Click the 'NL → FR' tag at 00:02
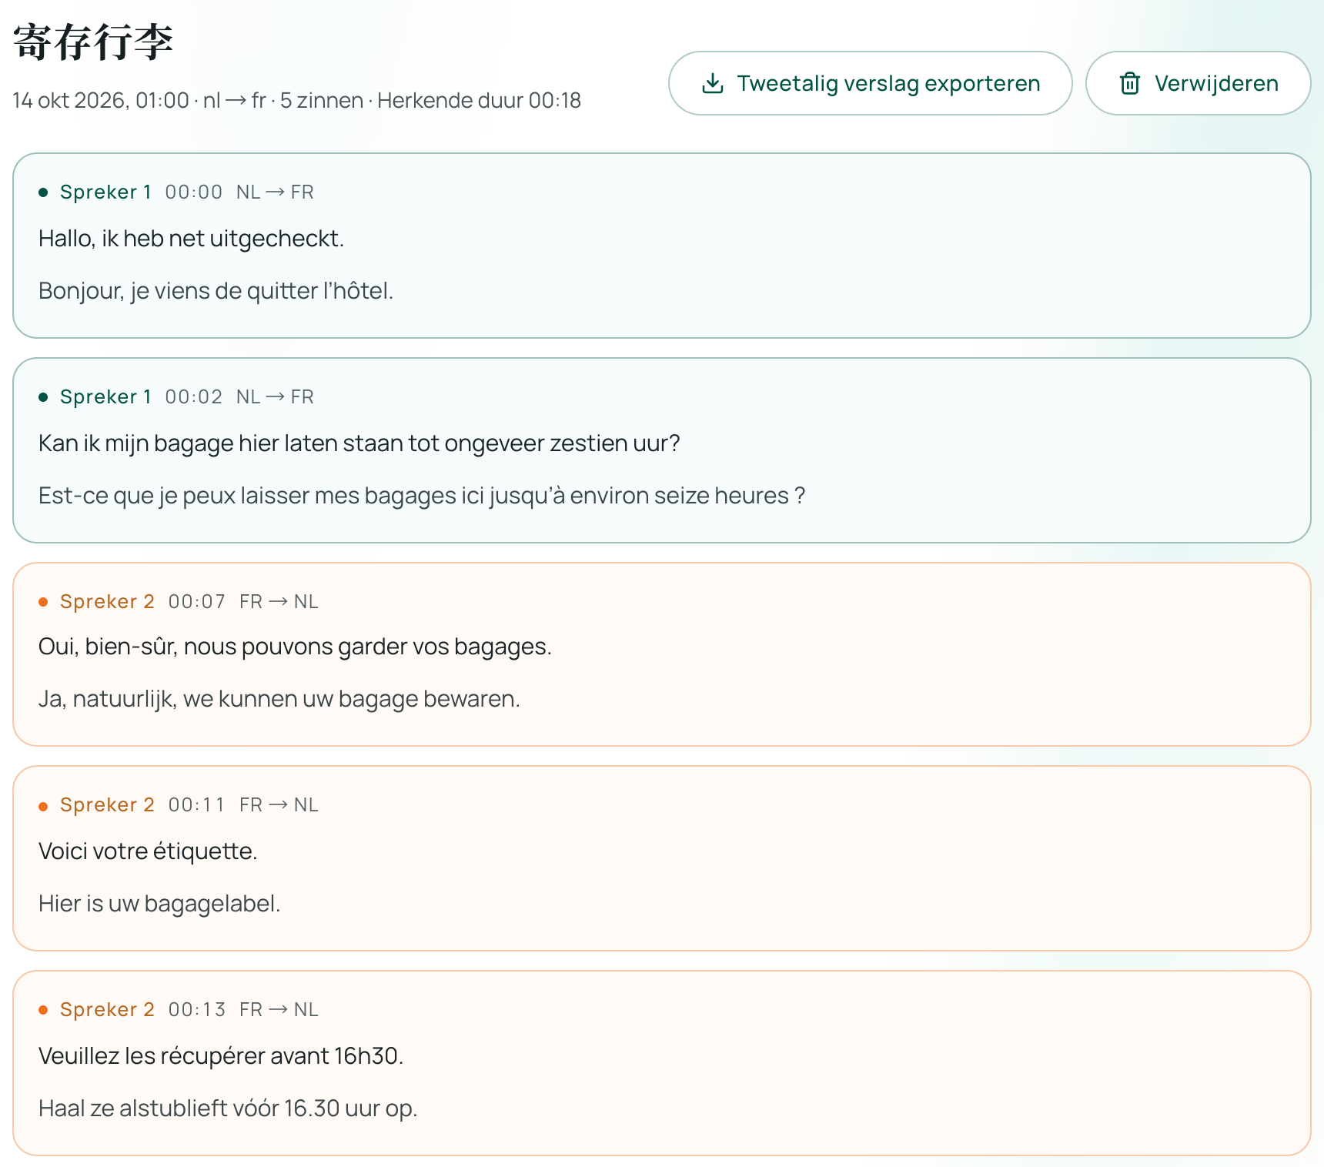The image size is (1324, 1167). (275, 397)
